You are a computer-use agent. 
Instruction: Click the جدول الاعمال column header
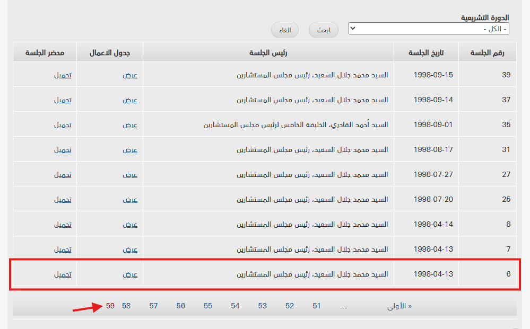coord(110,52)
